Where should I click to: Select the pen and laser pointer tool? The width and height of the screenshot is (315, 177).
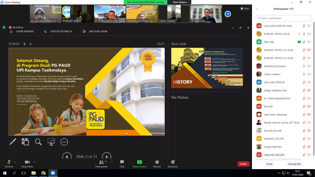(x=13, y=142)
